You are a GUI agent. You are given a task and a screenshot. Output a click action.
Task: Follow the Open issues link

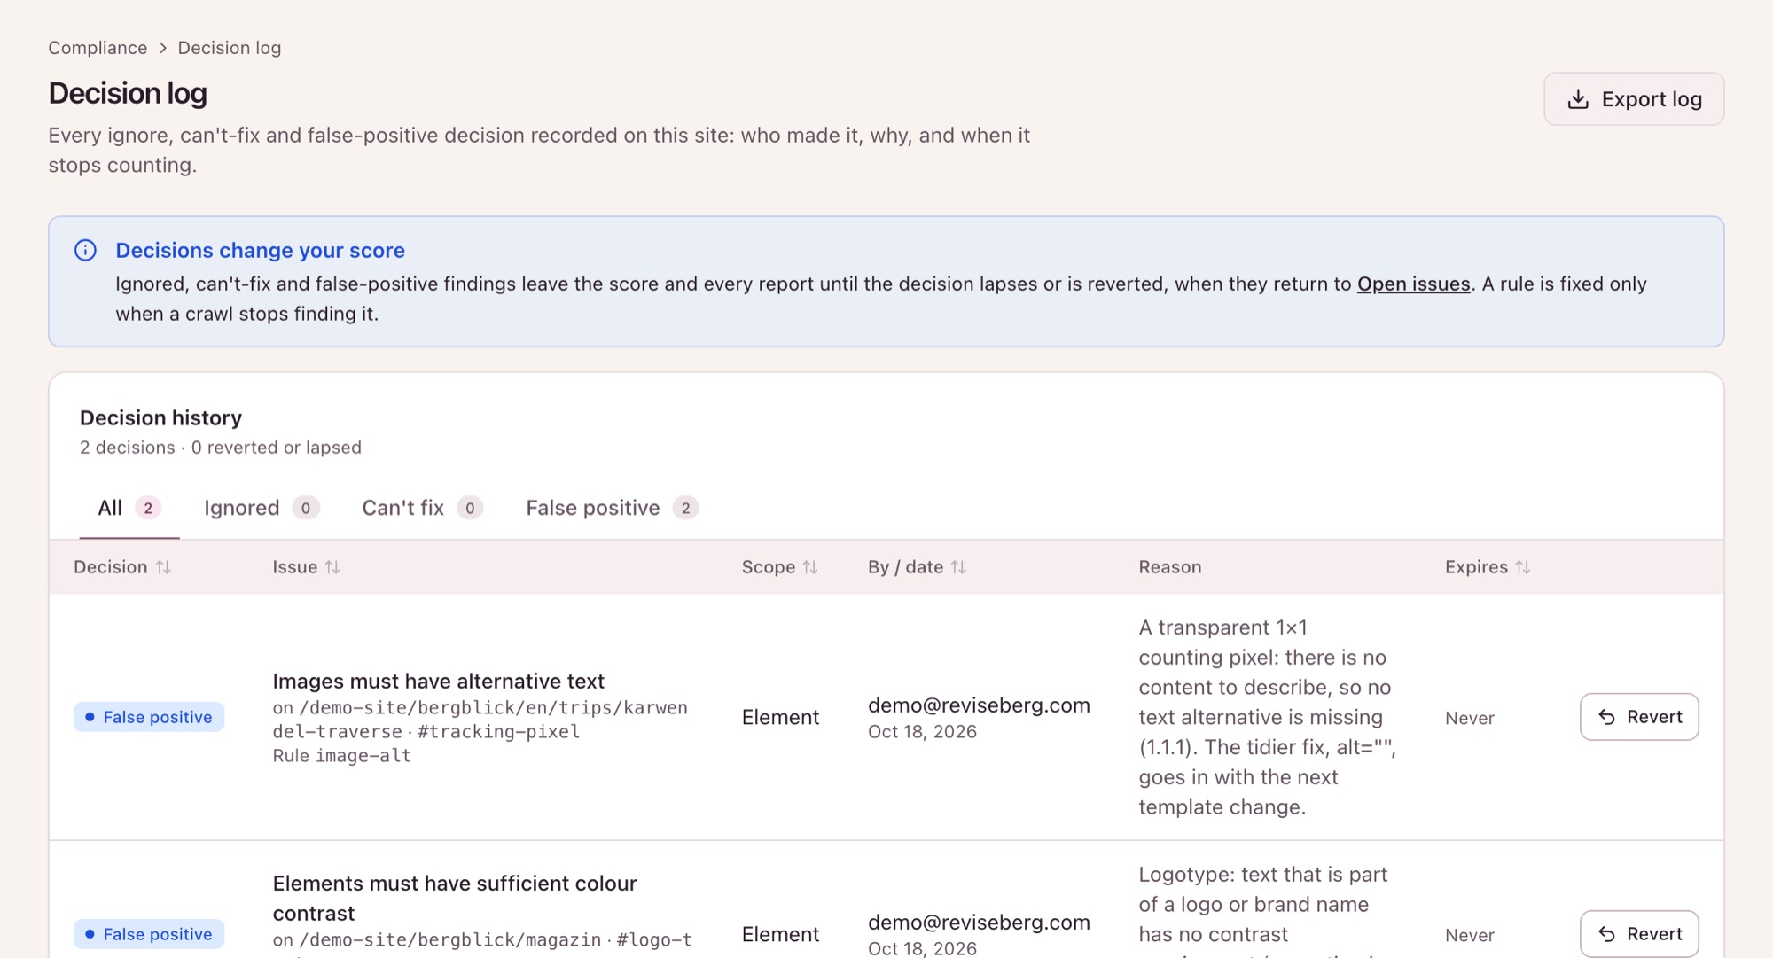click(x=1413, y=284)
